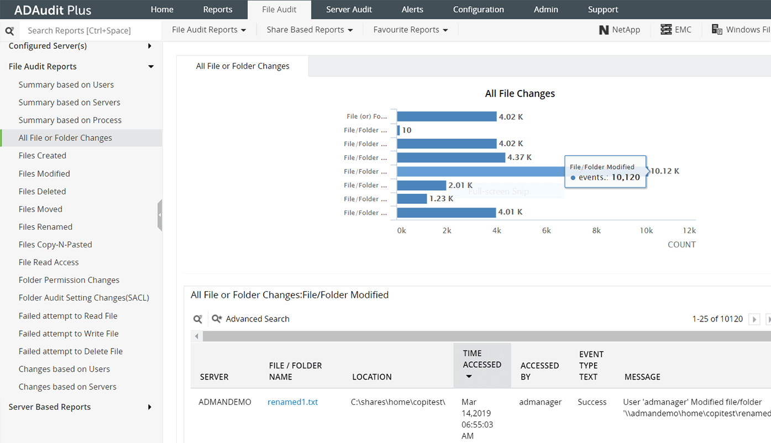
Task: Collapse the left sidebar using handle
Action: click(x=160, y=215)
